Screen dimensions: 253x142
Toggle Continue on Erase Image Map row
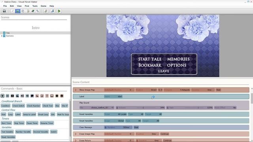tap(164, 134)
